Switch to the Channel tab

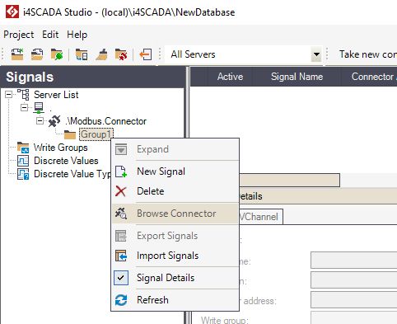pos(261,217)
